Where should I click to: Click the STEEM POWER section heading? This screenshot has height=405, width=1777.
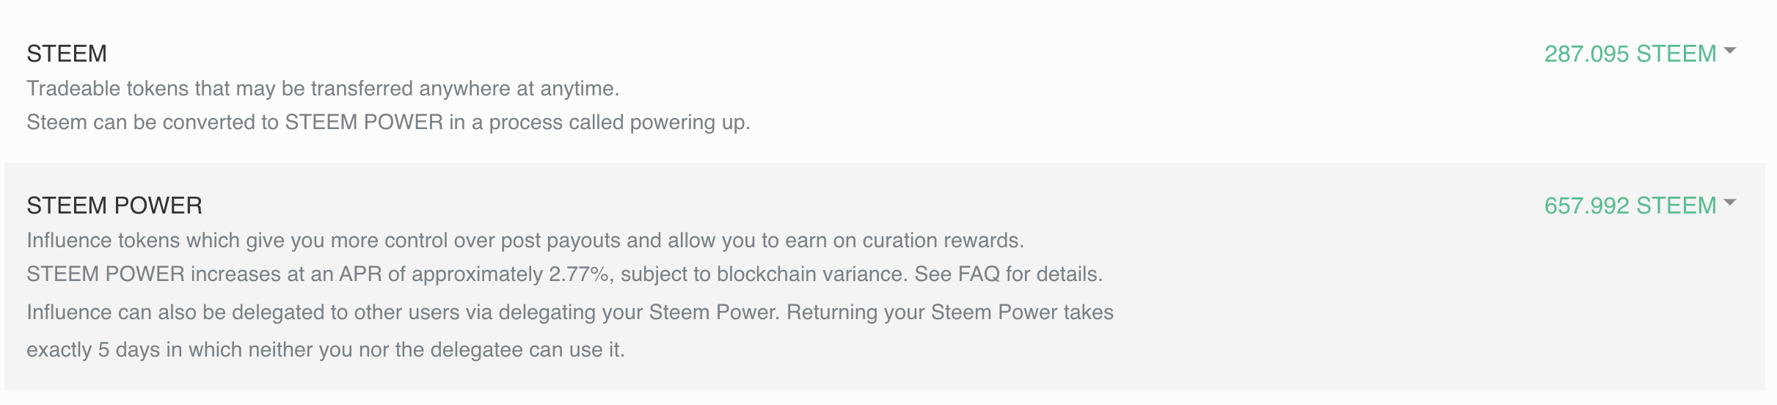pos(114,205)
